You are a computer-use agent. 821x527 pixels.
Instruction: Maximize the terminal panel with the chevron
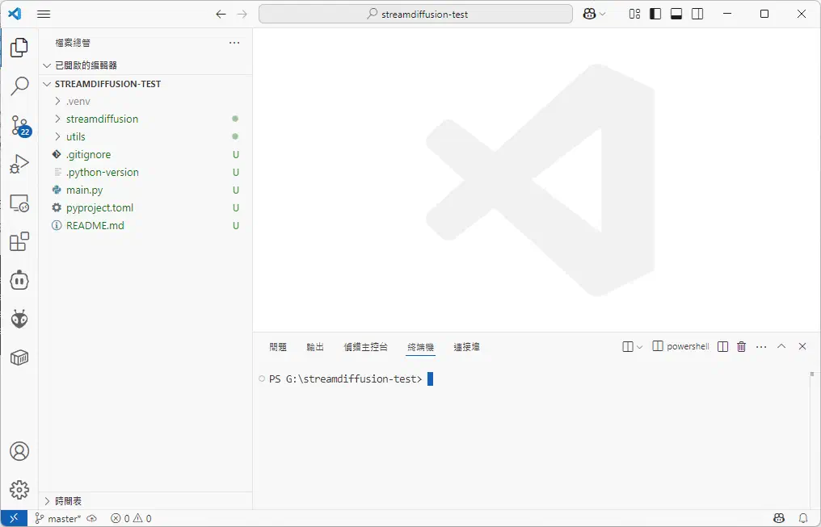pyautogui.click(x=781, y=345)
